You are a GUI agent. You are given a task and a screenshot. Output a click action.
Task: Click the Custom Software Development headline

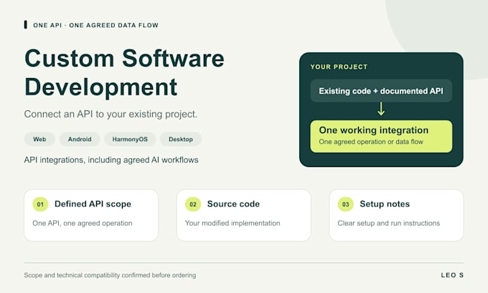[124, 72]
